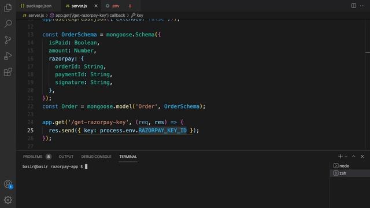The height and width of the screenshot is (208, 370).
Task: Click 'signature: String,' on line 19
Action: (x=83, y=83)
